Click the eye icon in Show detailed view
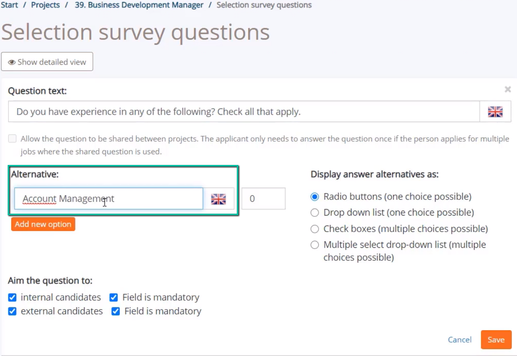Screen dimensions: 517x356 click(12, 62)
